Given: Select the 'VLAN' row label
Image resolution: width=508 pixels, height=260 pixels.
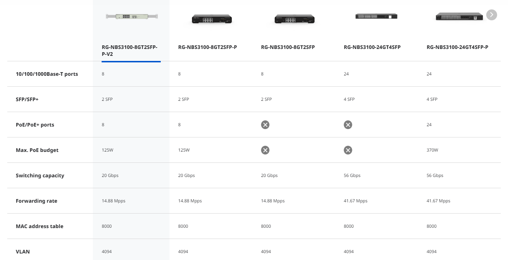Looking at the screenshot, I should [x=23, y=252].
